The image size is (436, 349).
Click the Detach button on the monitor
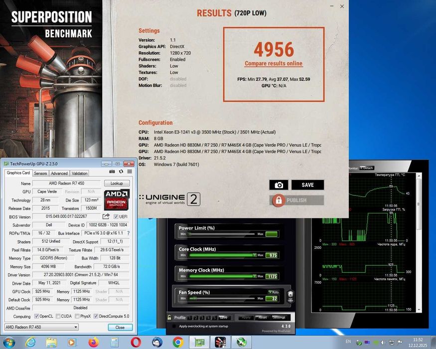tap(367, 168)
